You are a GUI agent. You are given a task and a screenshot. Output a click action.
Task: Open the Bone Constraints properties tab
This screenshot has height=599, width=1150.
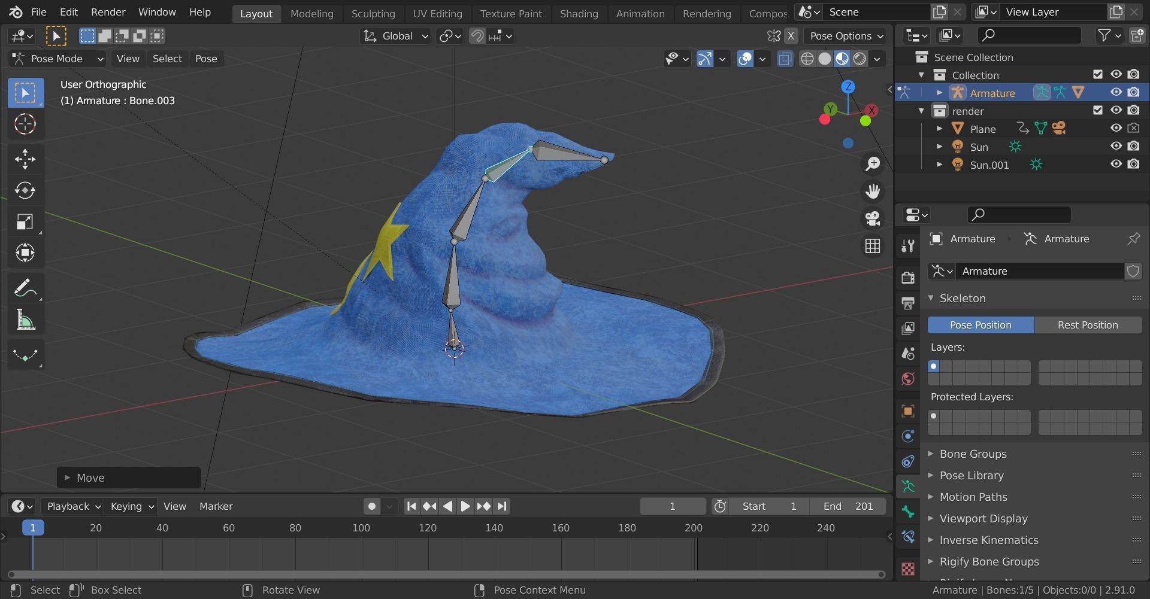click(x=908, y=537)
